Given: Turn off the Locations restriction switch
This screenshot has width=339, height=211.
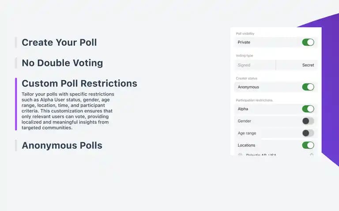Looking at the screenshot, I should (308, 145).
